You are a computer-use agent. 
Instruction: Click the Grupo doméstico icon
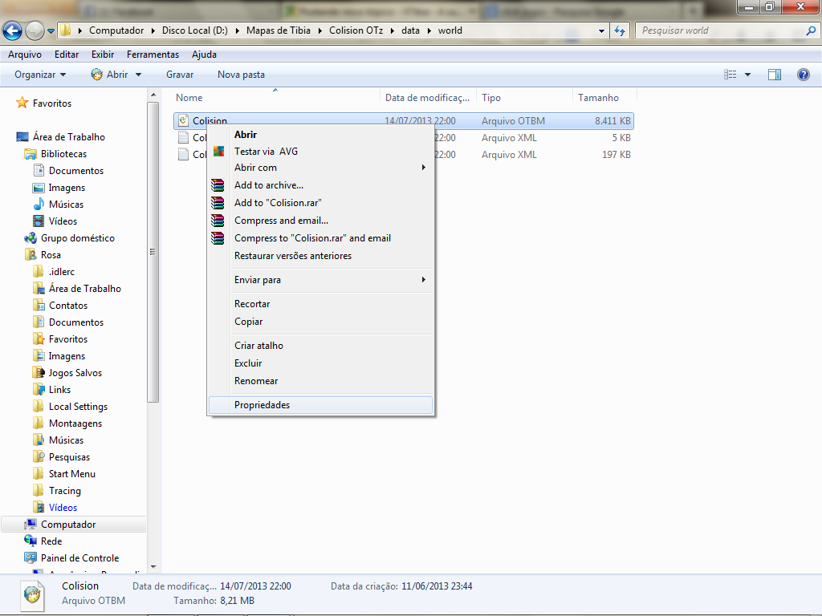pos(31,237)
